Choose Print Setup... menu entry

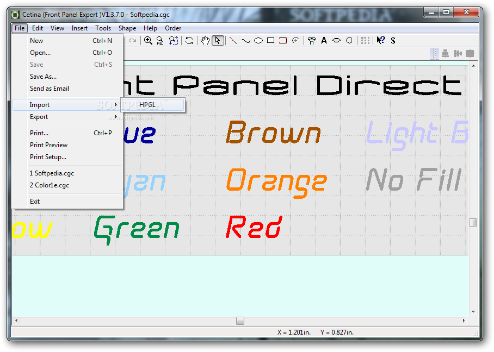pyautogui.click(x=67, y=157)
